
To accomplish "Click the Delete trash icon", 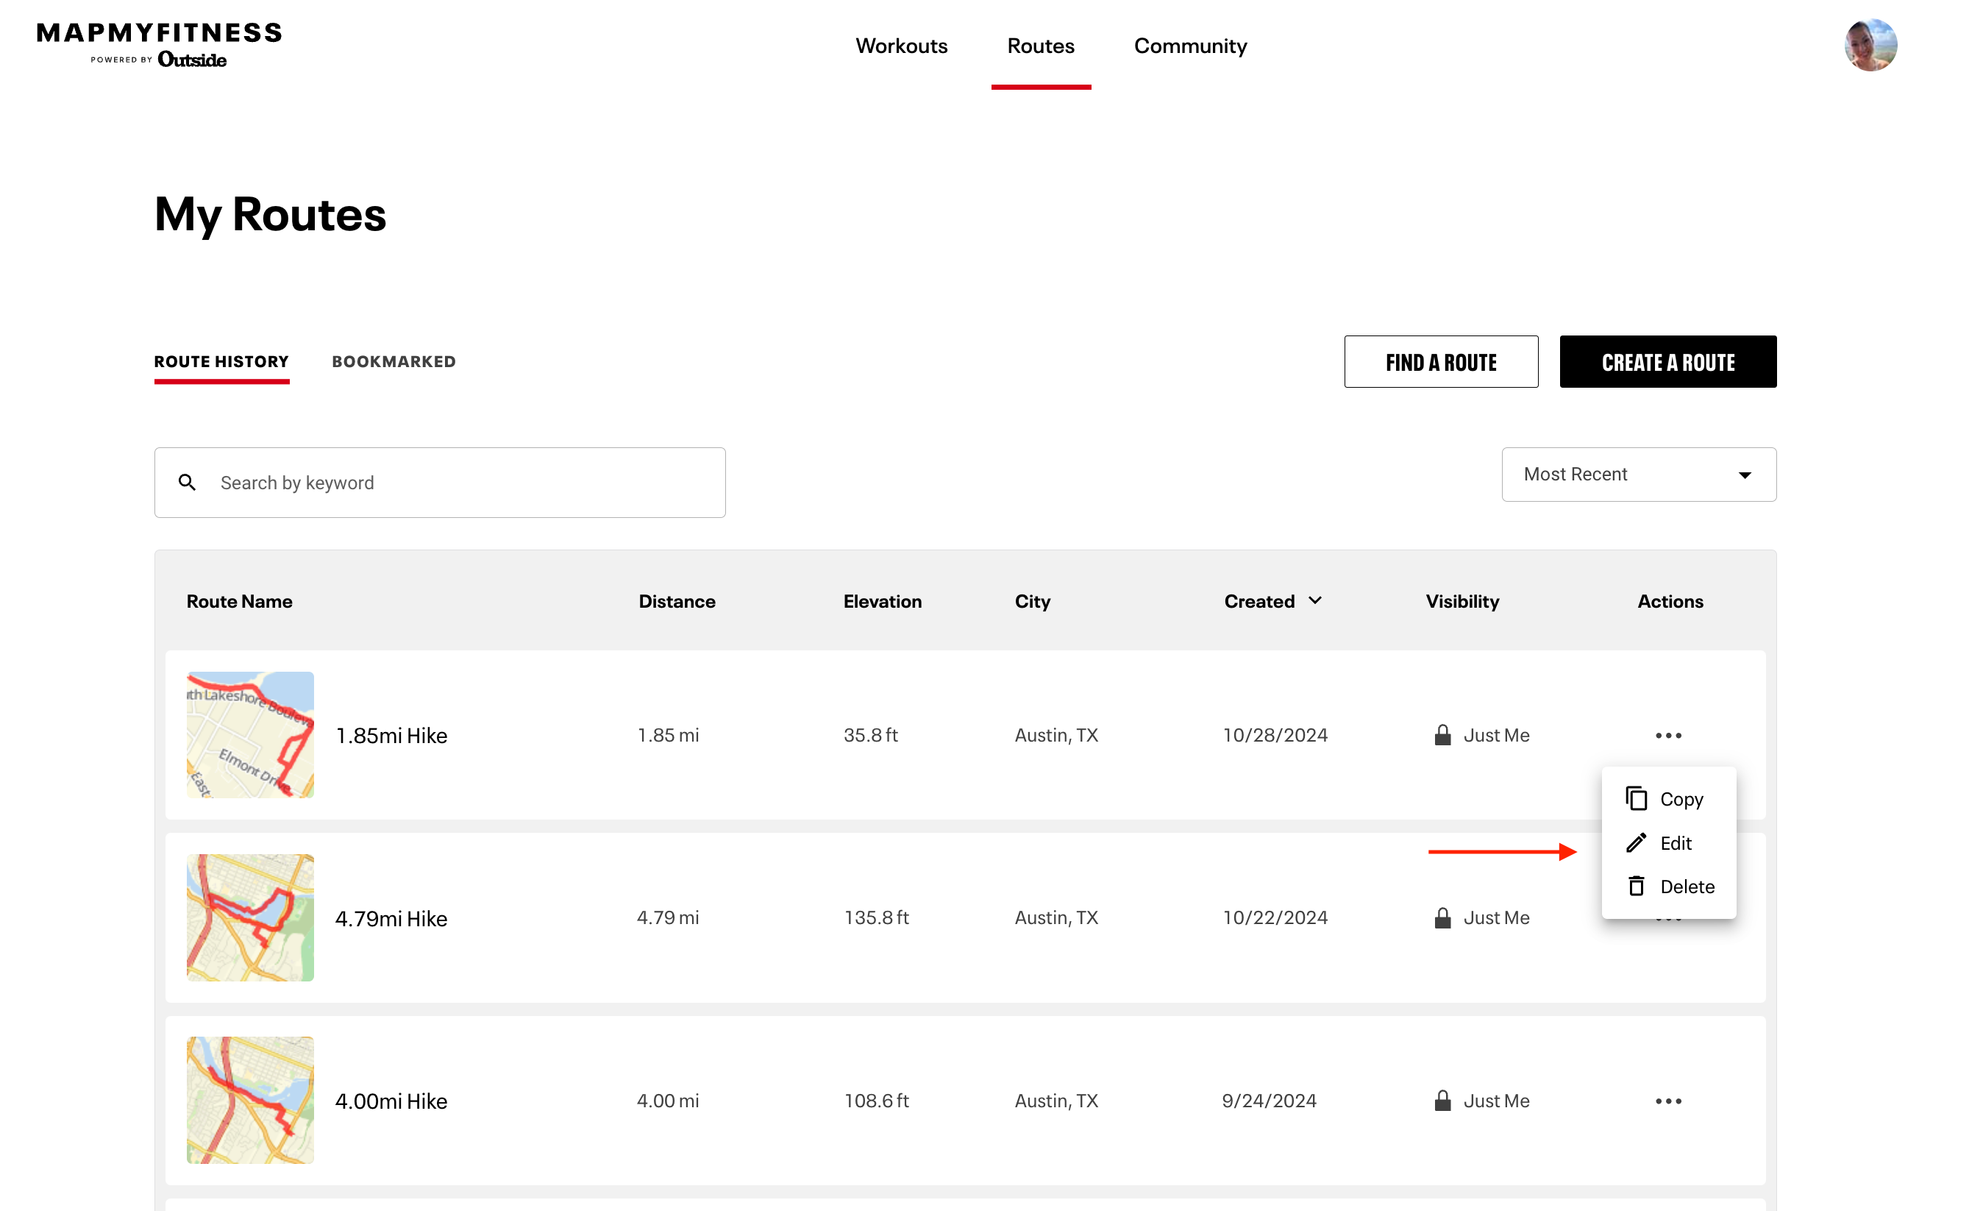I will [1636, 885].
